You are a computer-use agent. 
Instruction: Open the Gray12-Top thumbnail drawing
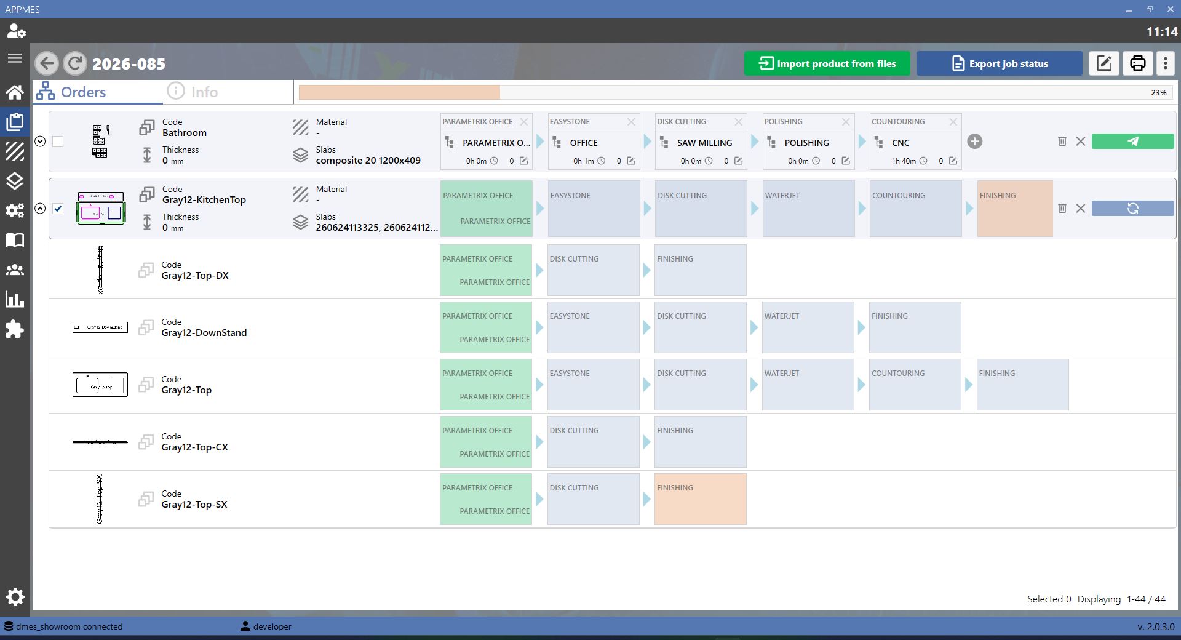pyautogui.click(x=100, y=385)
